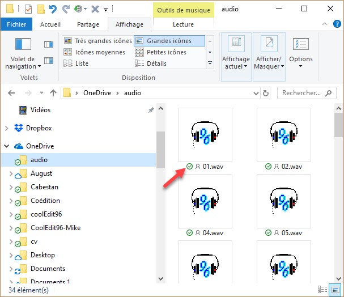Select the Détails layout option
The image size is (344, 297).
coord(156,63)
